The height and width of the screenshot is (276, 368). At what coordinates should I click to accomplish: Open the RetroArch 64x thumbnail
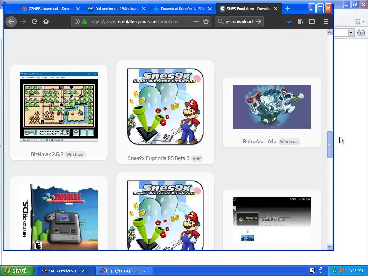coord(272,106)
